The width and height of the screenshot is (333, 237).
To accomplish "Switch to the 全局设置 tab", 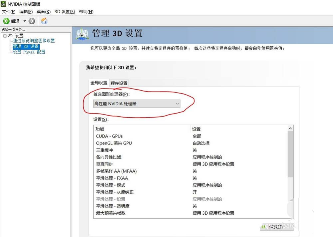I will point(99,83).
